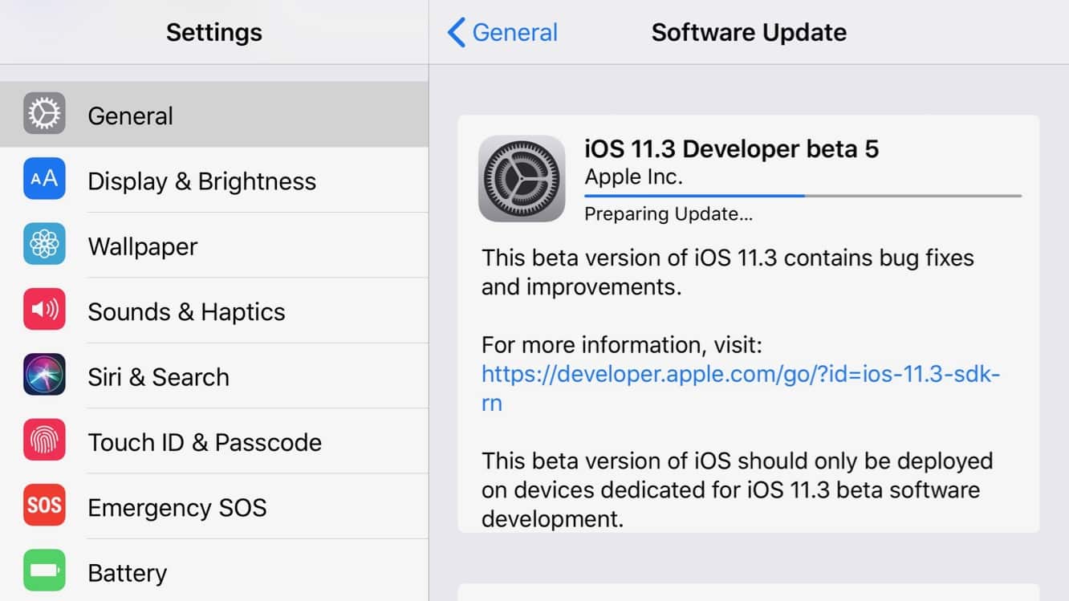Tap the Sounds & Haptics speaker icon
Image resolution: width=1069 pixels, height=601 pixels.
tap(44, 310)
